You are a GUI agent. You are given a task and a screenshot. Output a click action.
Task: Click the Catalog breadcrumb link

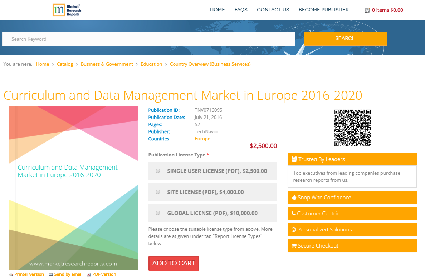pyautogui.click(x=65, y=64)
